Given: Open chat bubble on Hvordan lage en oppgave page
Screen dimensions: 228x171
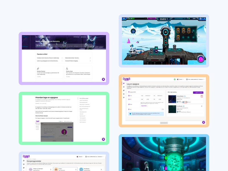Looking at the screenshot, I should click(x=103, y=139).
